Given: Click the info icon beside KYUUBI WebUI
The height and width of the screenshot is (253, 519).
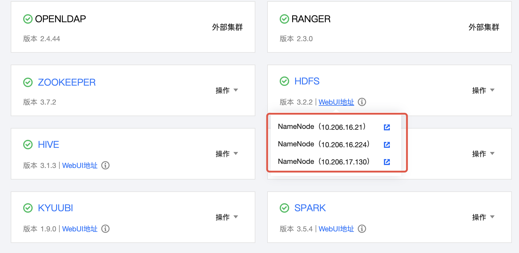Looking at the screenshot, I should coord(105,229).
